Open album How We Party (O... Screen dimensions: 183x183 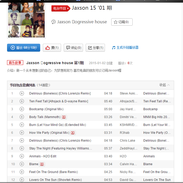pyautogui.click(x=157, y=133)
